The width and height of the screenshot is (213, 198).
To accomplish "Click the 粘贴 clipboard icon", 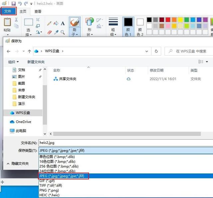I will [x=7, y=22].
